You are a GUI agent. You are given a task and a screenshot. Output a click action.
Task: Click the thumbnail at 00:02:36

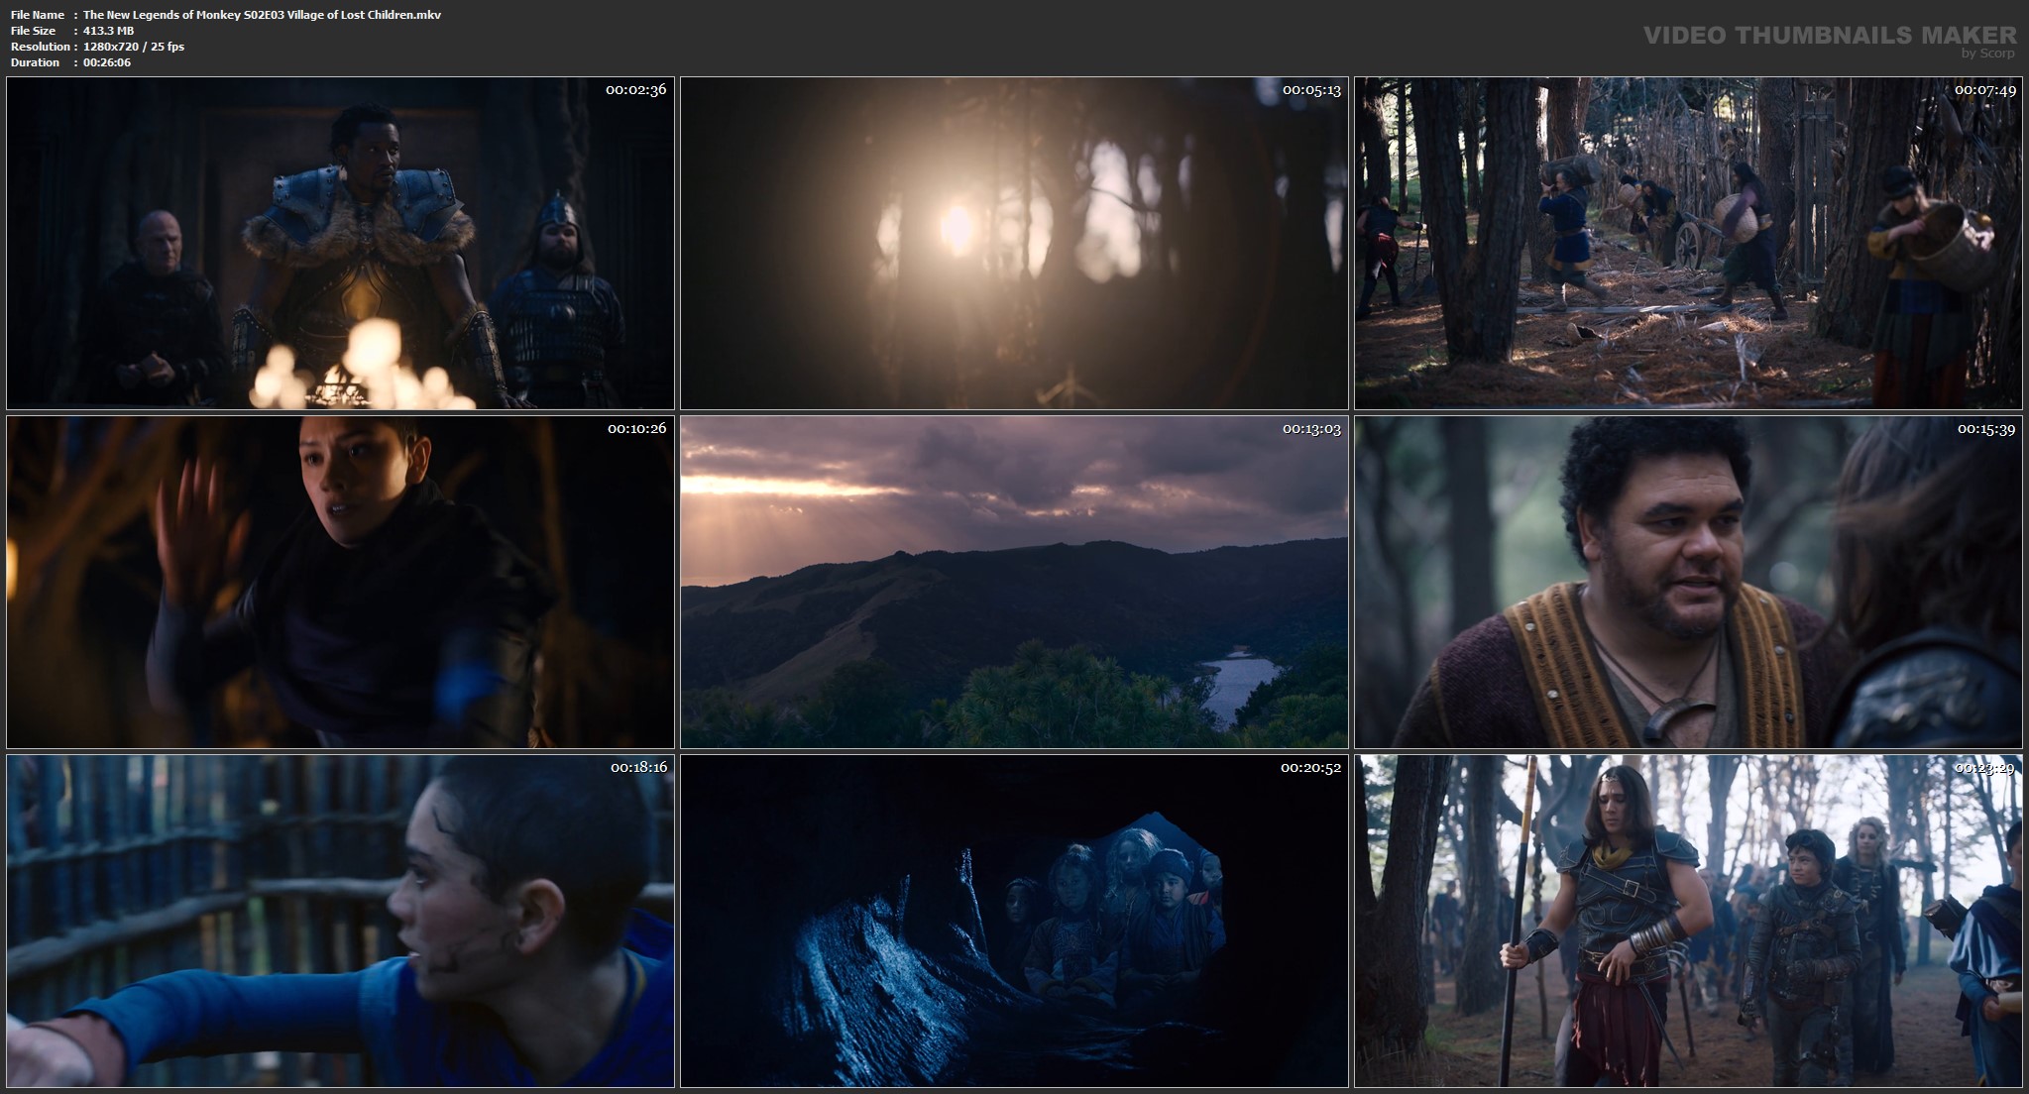tap(340, 243)
